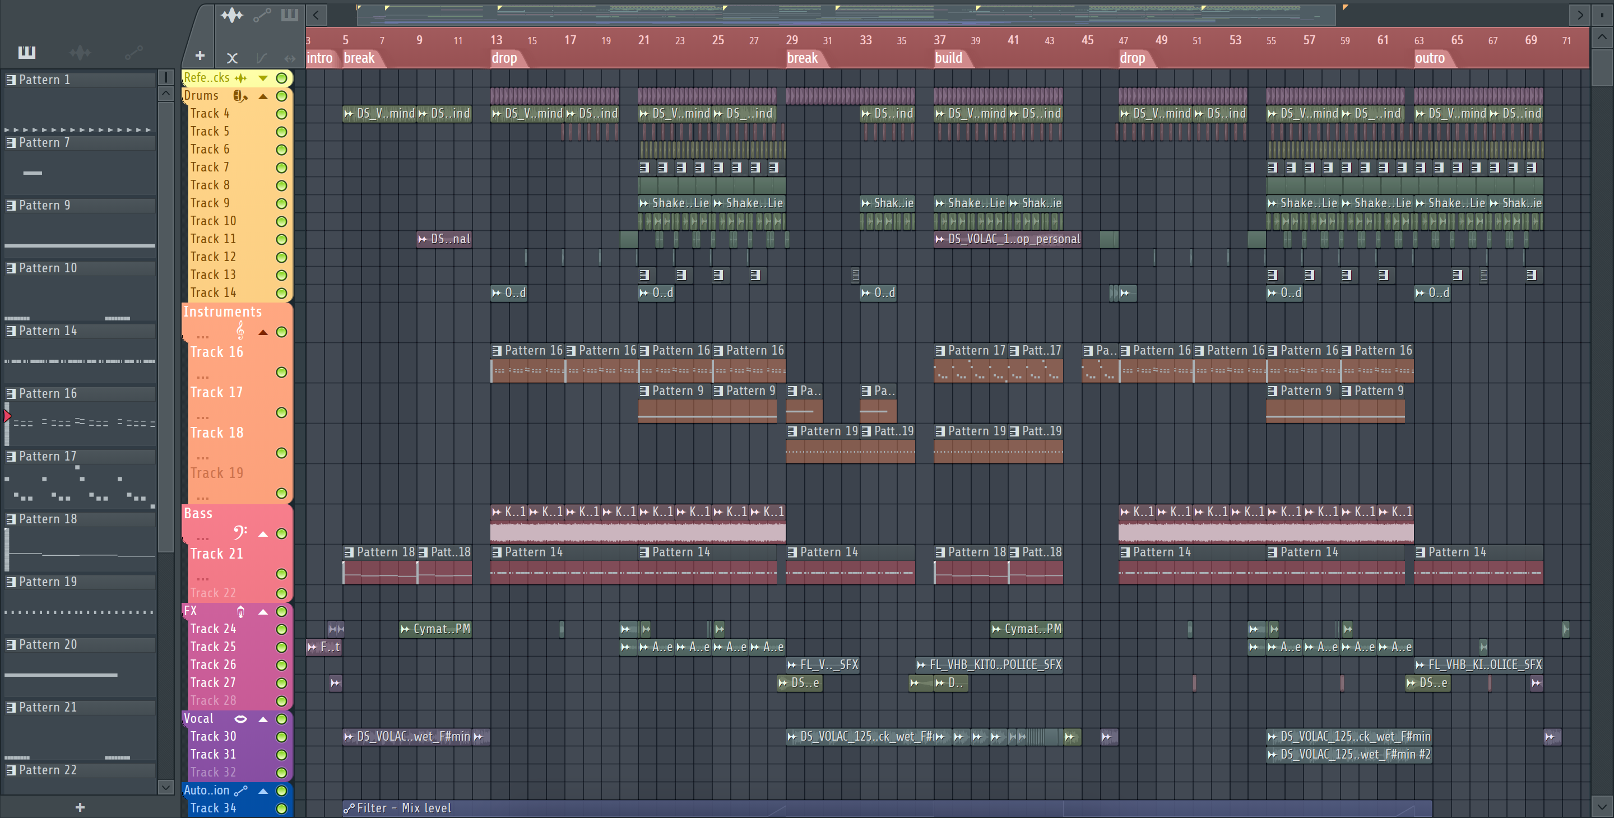
Task: Collapse the Auto..ion track group
Action: click(x=263, y=791)
